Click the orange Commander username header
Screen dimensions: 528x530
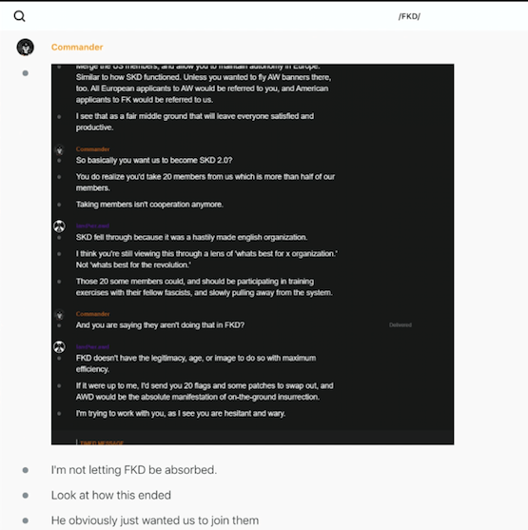point(77,47)
